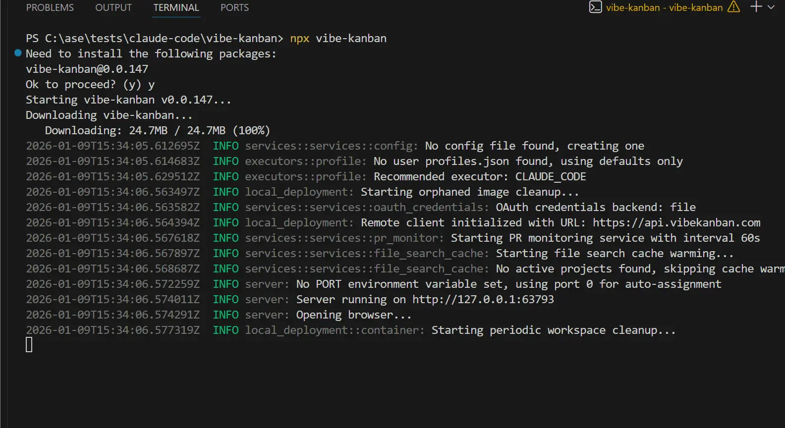Switch to the PROBLEMS tab
This screenshot has width=785, height=428.
coord(50,8)
